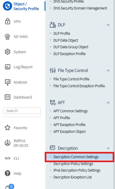Click the Search input field

pos(22,111)
